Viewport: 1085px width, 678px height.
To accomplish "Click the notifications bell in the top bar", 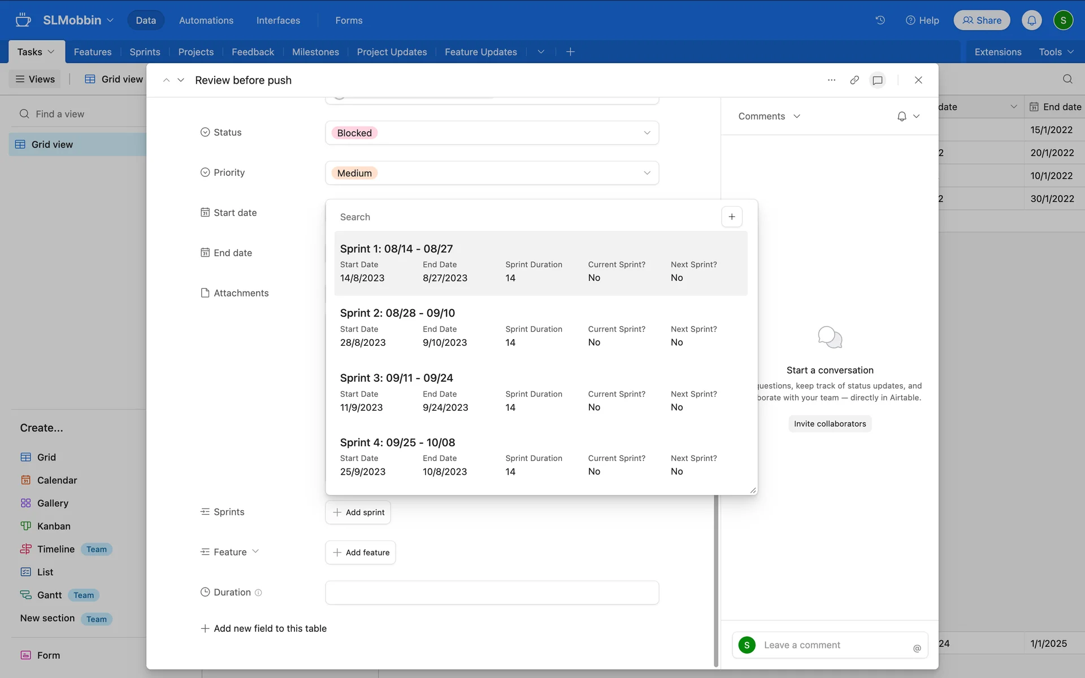I will pyautogui.click(x=1031, y=20).
